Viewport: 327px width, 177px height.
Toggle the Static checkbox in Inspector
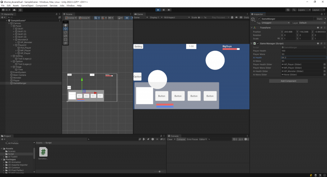(315, 19)
